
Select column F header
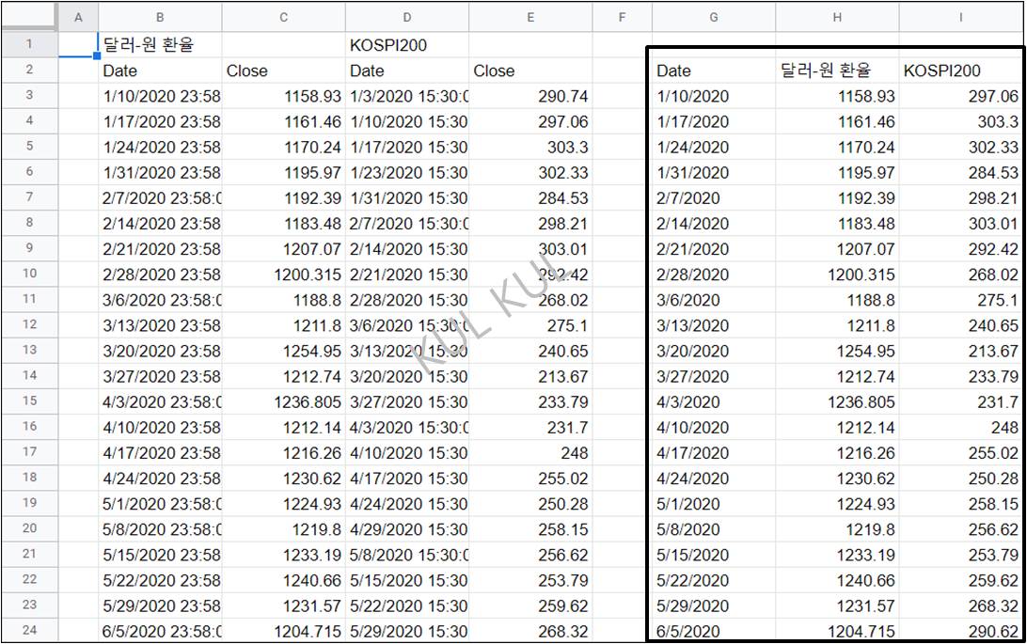[x=623, y=18]
